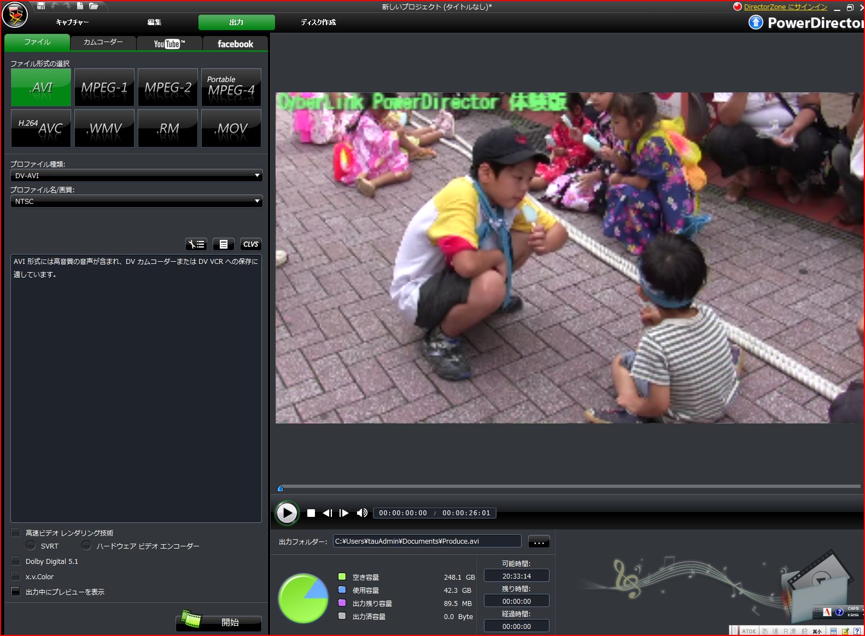865x636 pixels.
Task: Select the SVRT radio button
Action: pyautogui.click(x=31, y=545)
